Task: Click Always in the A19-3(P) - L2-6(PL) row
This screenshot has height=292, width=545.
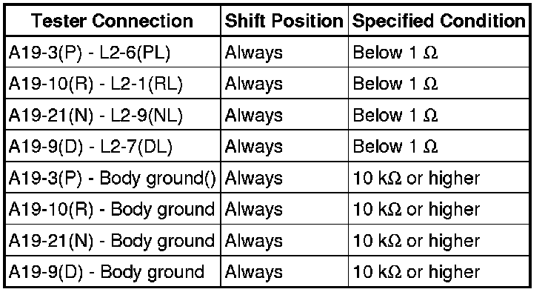Action: tap(254, 53)
